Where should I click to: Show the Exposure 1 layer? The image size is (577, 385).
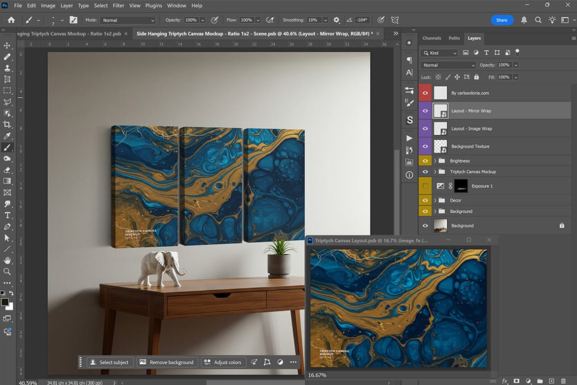(x=426, y=186)
